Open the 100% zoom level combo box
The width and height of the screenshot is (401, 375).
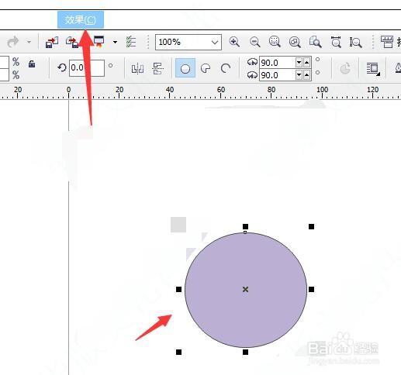188,42
